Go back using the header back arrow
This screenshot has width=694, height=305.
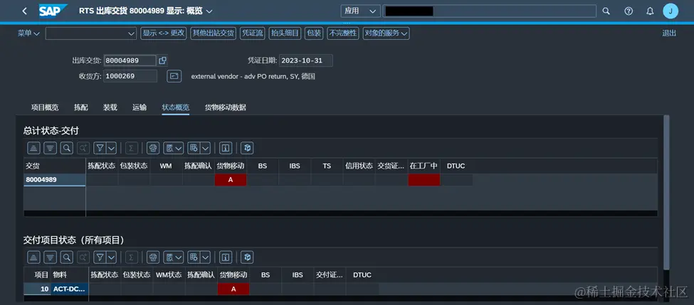click(x=25, y=11)
